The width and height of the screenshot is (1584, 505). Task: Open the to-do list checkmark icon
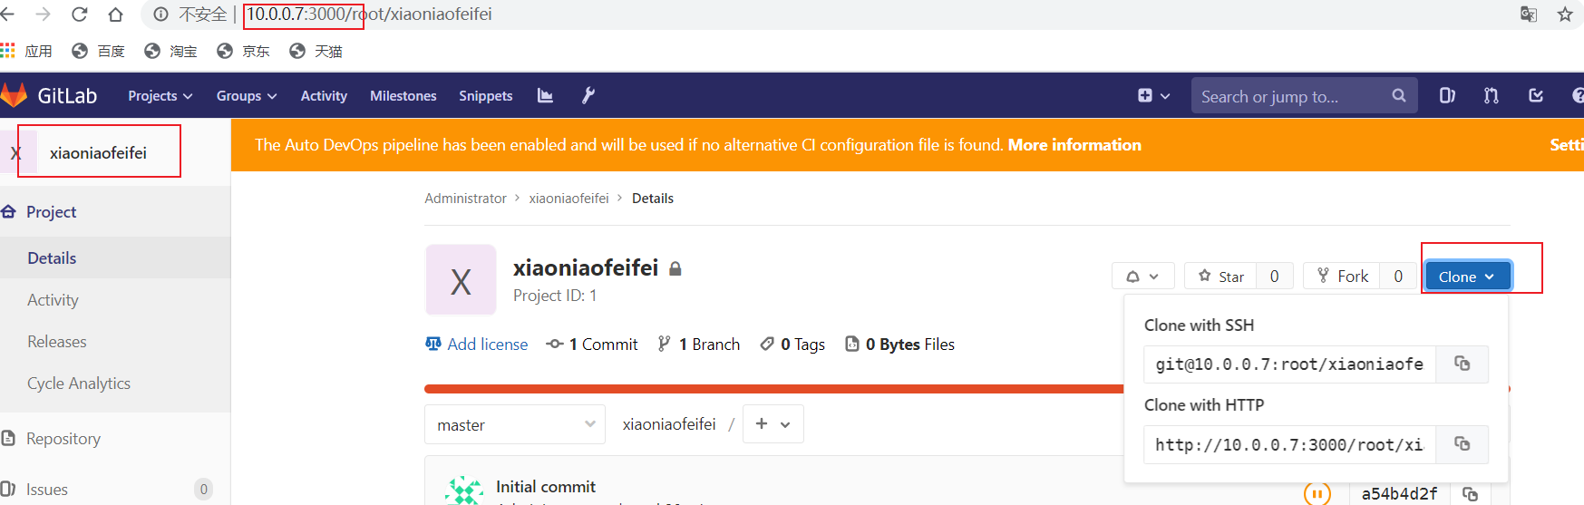pos(1535,95)
